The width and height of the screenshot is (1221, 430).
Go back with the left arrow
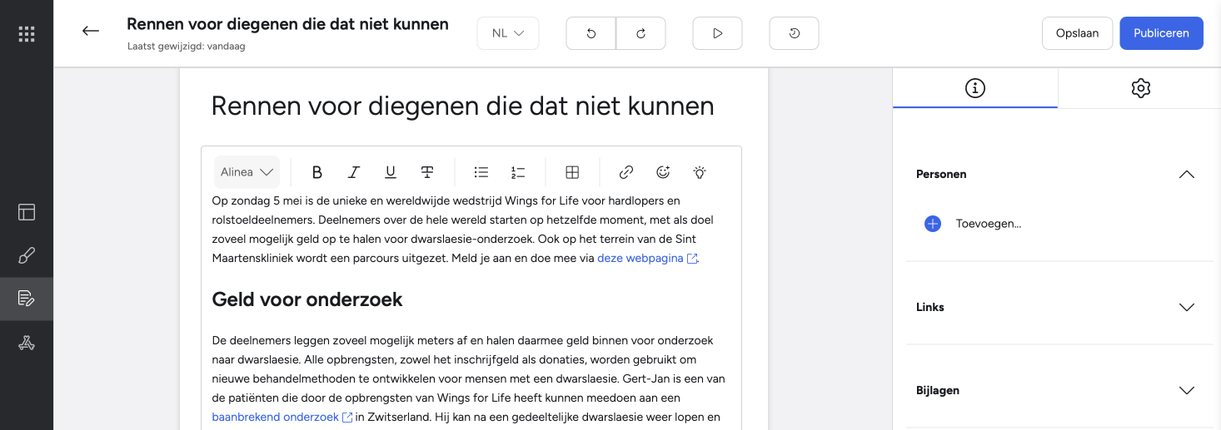coord(91,32)
